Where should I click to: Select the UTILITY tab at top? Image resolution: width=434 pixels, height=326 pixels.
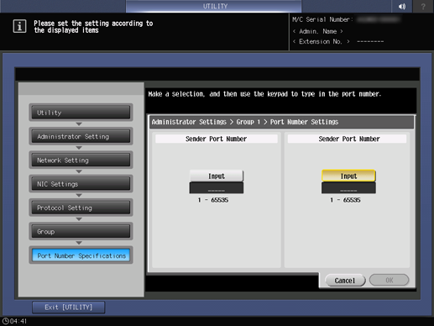[214, 6]
